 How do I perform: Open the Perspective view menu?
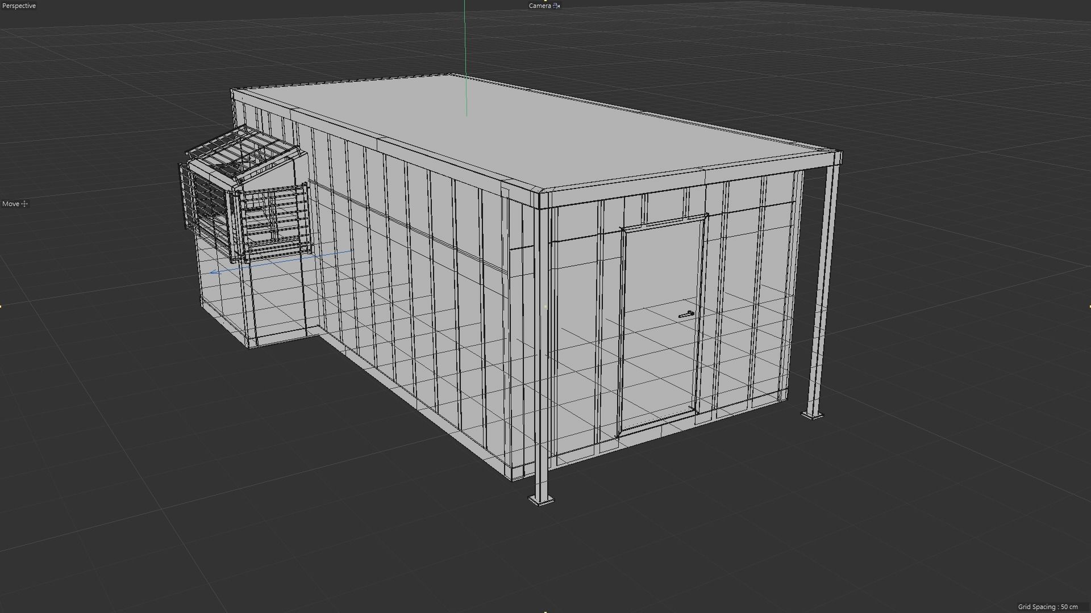click(x=18, y=5)
